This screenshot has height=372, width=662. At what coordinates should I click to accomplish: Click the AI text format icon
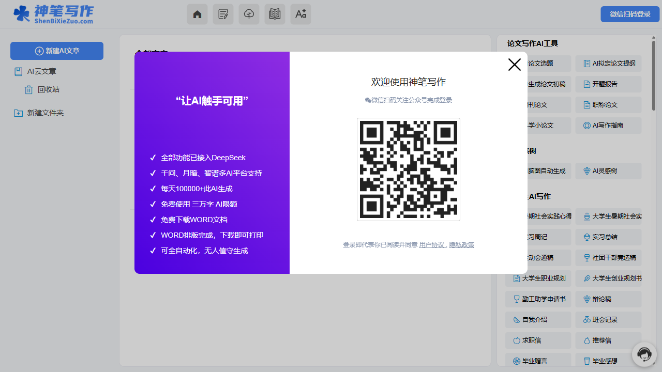(300, 14)
